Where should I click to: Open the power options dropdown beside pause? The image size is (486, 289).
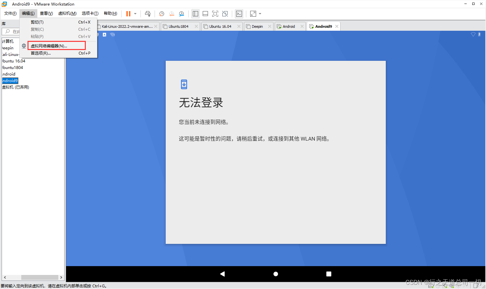[x=135, y=14]
